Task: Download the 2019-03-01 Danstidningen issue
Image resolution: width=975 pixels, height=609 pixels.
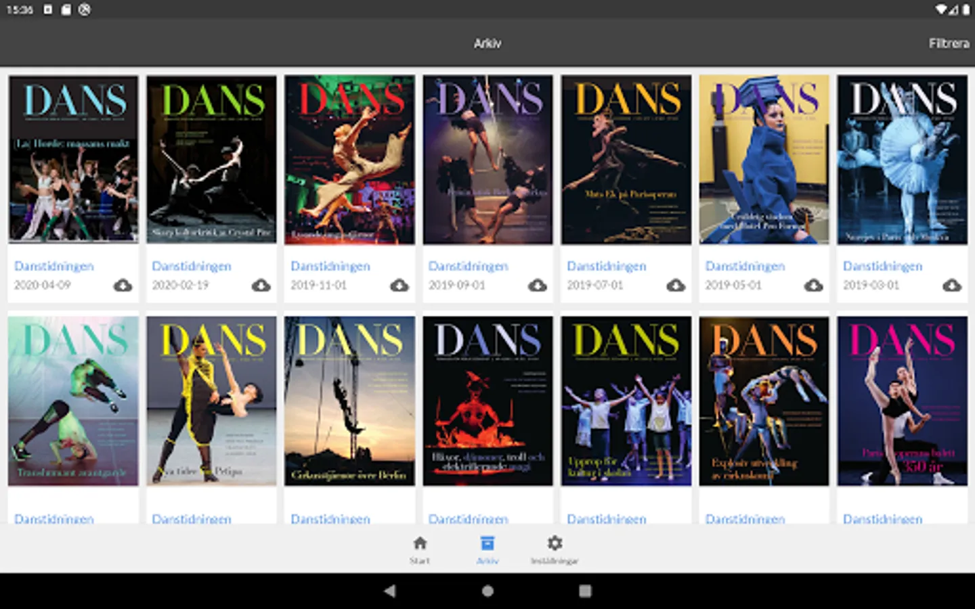Action: pyautogui.click(x=952, y=286)
